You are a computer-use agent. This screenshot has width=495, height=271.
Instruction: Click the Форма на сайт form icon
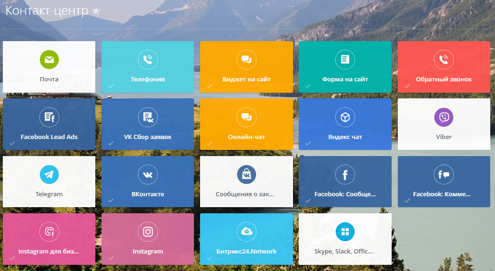(345, 60)
